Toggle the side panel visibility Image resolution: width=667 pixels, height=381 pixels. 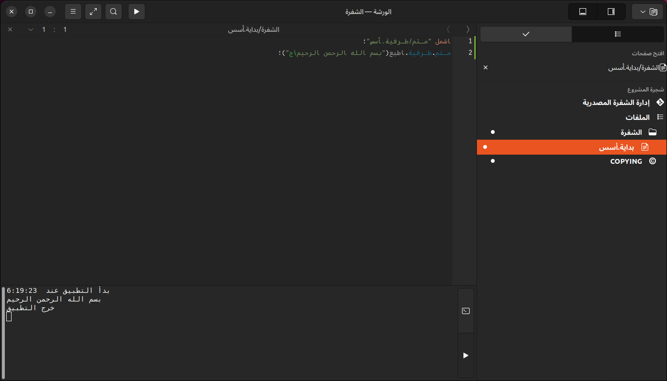pos(611,12)
